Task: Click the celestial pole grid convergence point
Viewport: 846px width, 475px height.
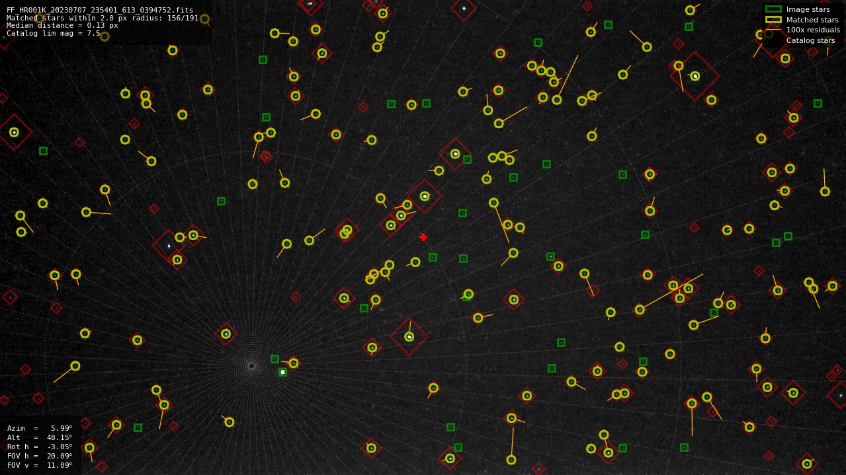Action: point(251,365)
